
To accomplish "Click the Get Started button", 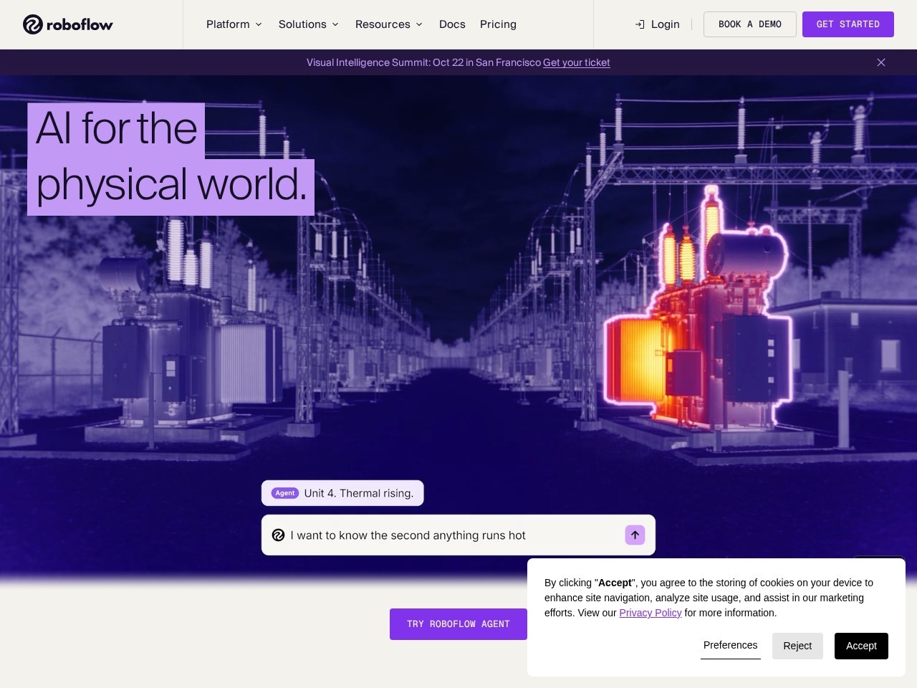I will pos(848,24).
